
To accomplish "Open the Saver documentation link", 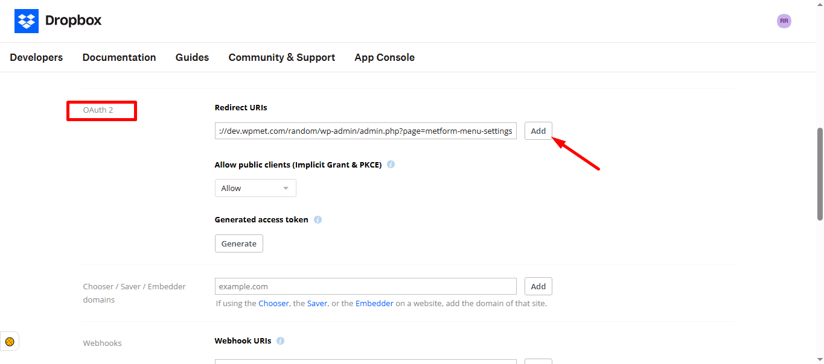I will point(317,304).
